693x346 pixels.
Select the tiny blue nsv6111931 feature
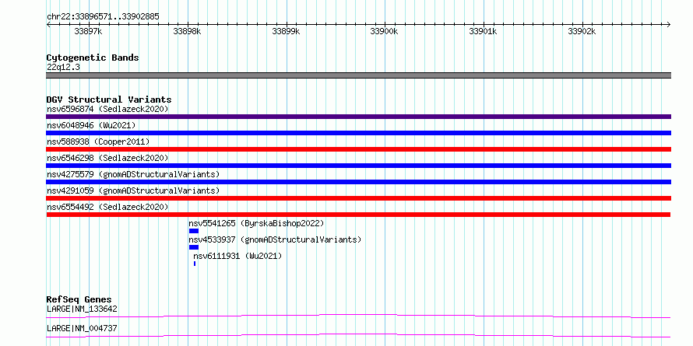pos(195,264)
